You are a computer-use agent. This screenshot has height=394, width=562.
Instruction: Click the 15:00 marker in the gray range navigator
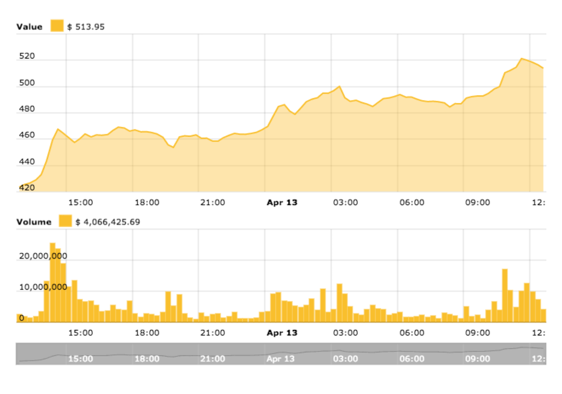tap(80, 359)
